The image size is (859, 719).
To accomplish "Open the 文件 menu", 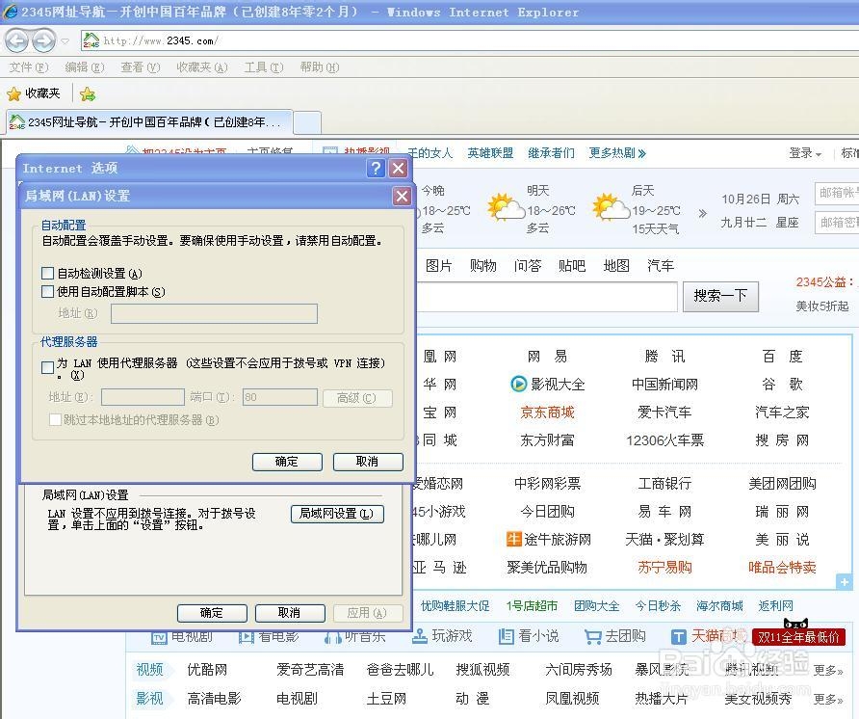I will click(29, 67).
